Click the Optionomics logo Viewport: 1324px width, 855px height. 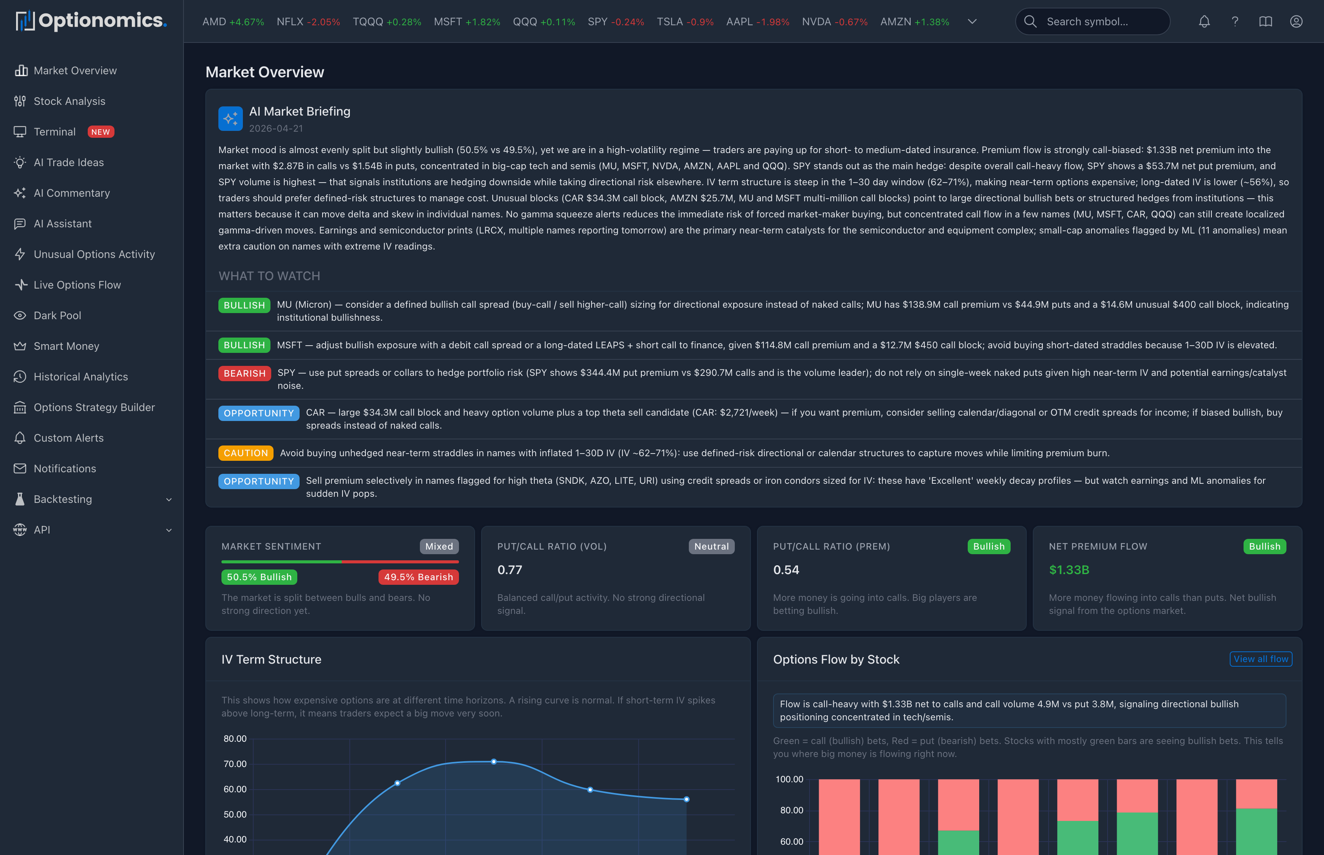pyautogui.click(x=91, y=21)
